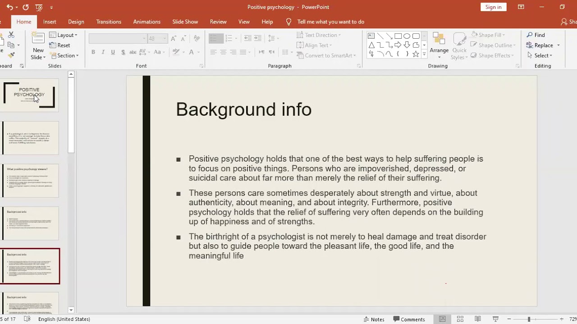
Task: Start the slide show from the status bar
Action: [x=495, y=319]
